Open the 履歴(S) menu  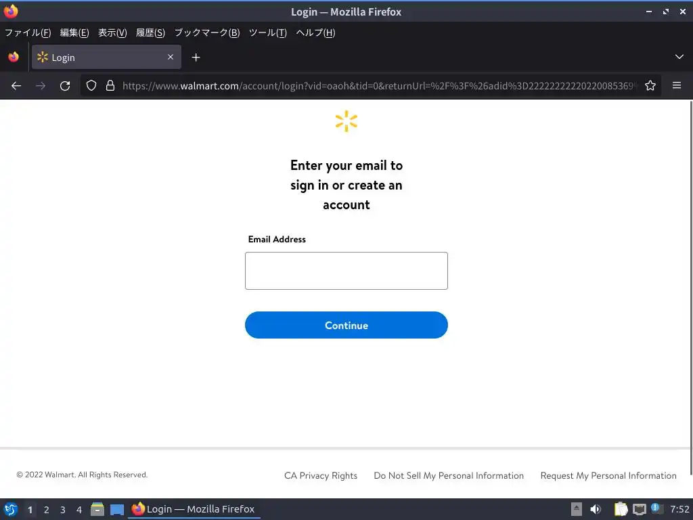coord(150,32)
